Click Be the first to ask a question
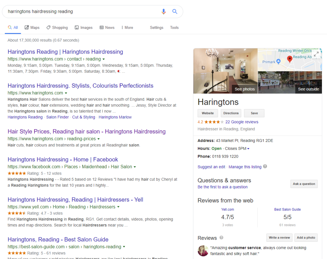 click(223, 187)
